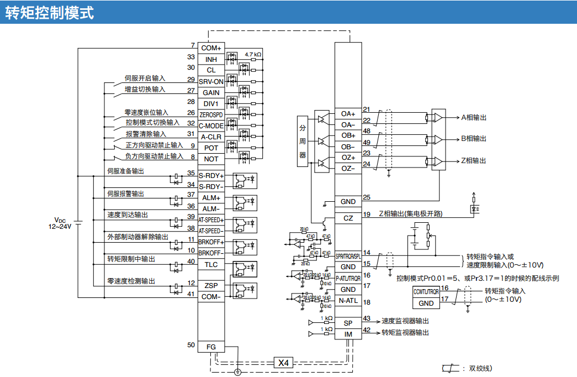
Task: Click the CCWTL/TRQR terminal box in example
Action: [426, 291]
